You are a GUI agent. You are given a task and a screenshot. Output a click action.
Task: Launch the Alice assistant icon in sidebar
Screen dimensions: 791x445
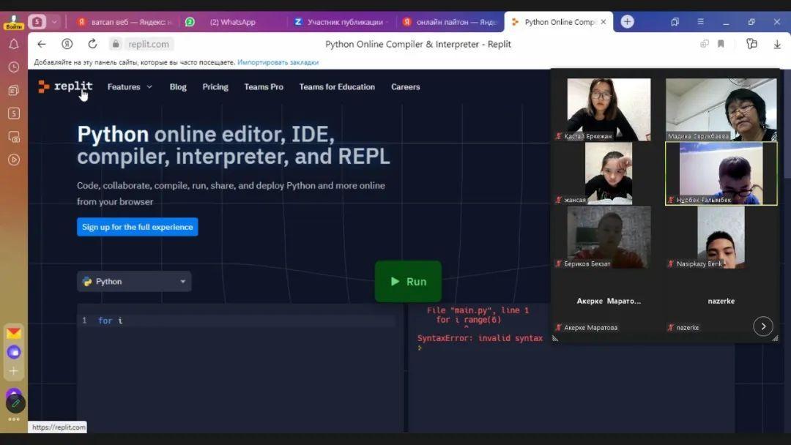(x=14, y=352)
